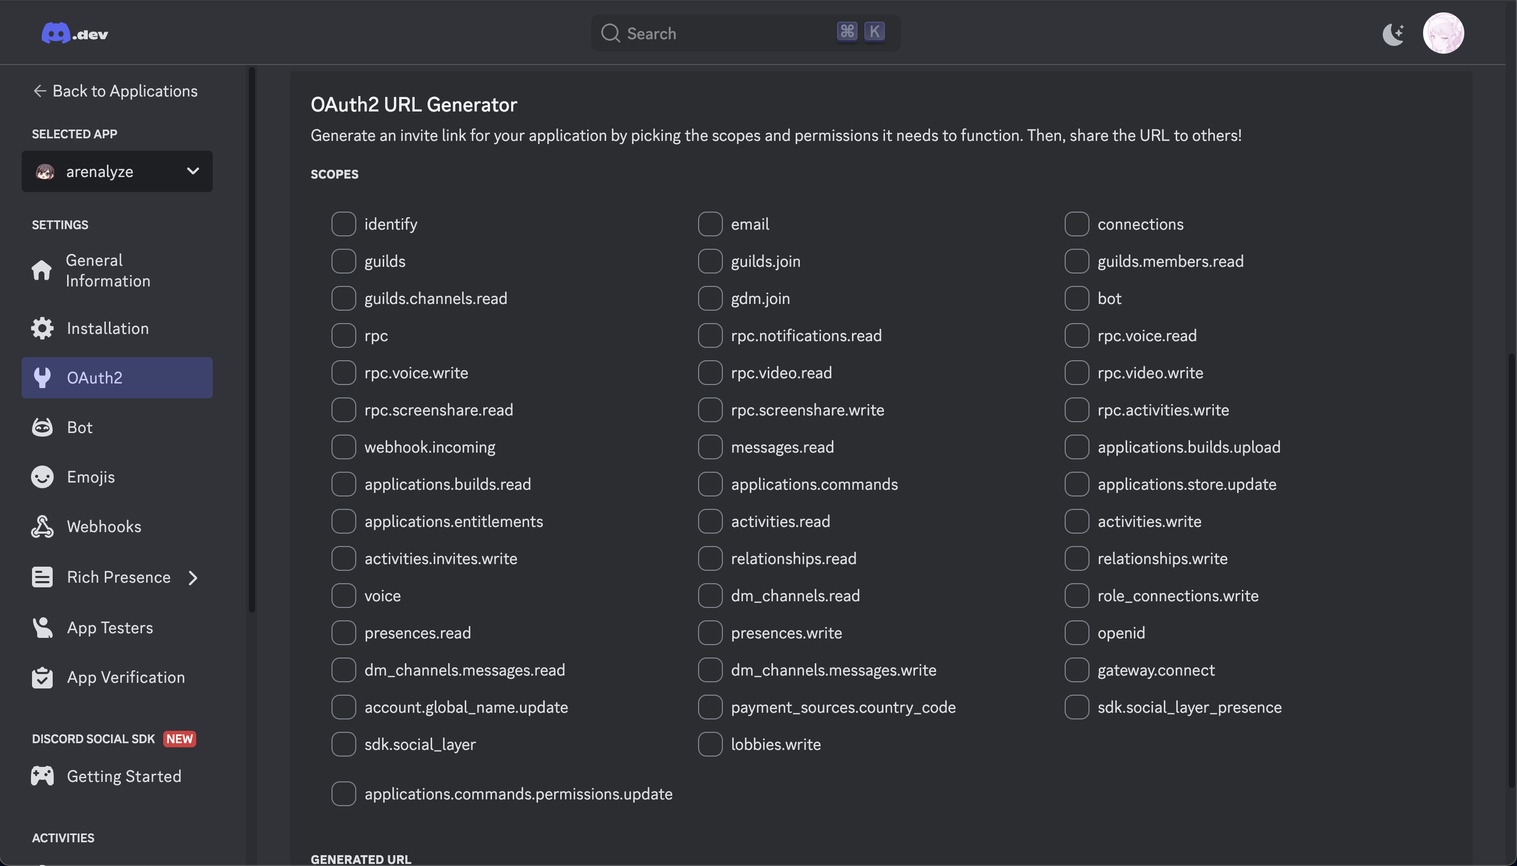The height and width of the screenshot is (866, 1517).
Task: Toggle the moon theme icon
Action: tap(1393, 34)
